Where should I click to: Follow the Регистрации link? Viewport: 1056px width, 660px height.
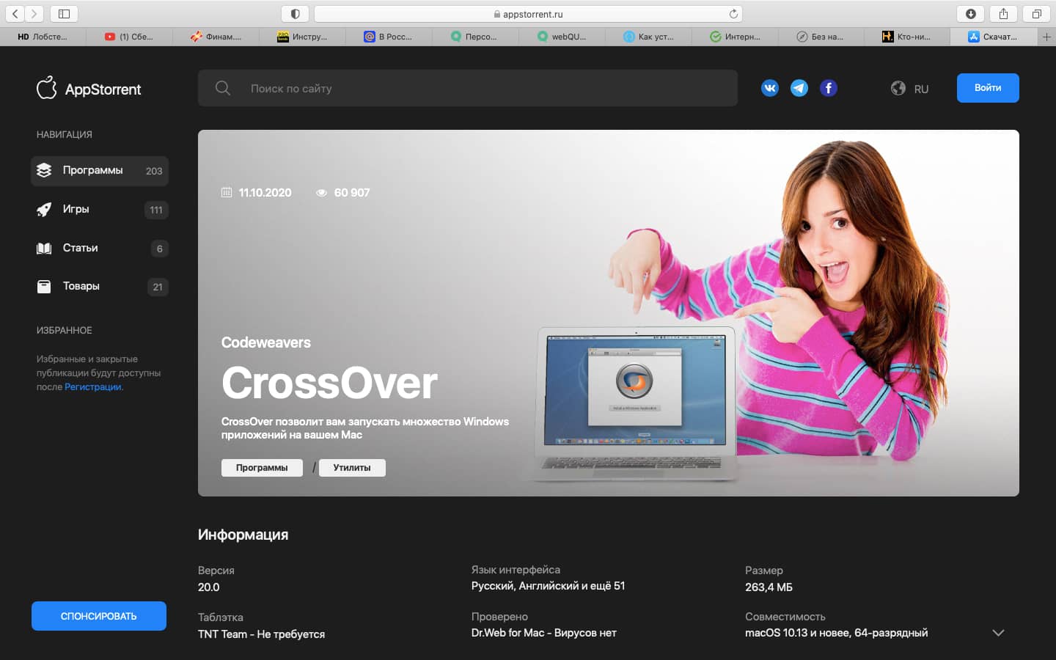tap(93, 386)
